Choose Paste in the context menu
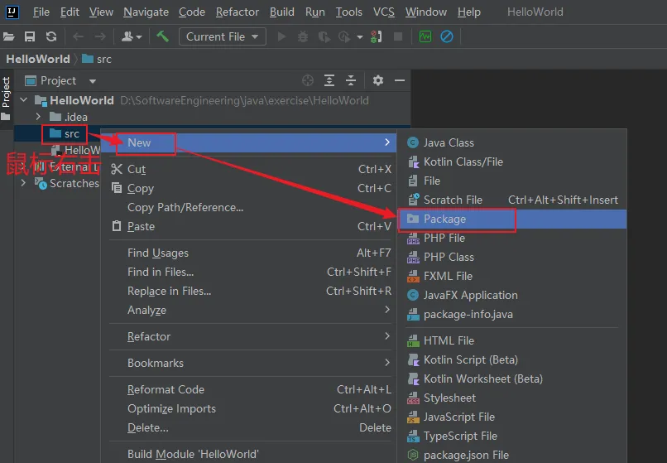The width and height of the screenshot is (667, 463). tap(250, 226)
